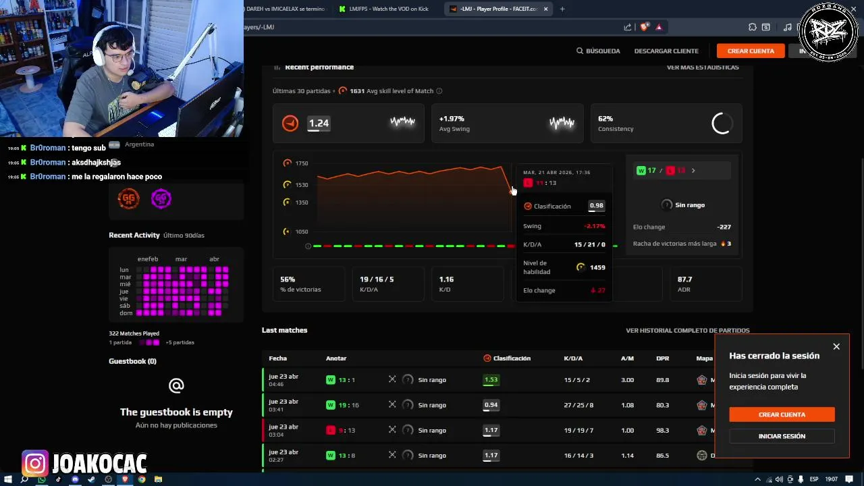Click the flame icon by longest win streak
The width and height of the screenshot is (864, 486).
pos(723,243)
